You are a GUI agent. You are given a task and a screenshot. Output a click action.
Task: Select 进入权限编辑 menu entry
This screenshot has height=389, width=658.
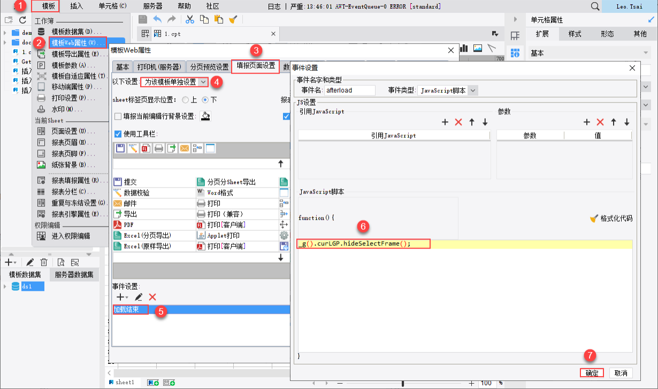coord(70,236)
